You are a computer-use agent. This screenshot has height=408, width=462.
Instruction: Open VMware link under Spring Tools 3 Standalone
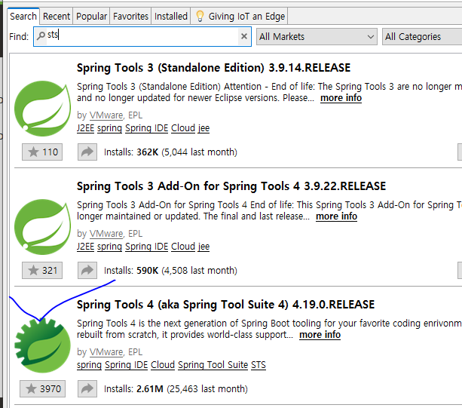coord(106,115)
